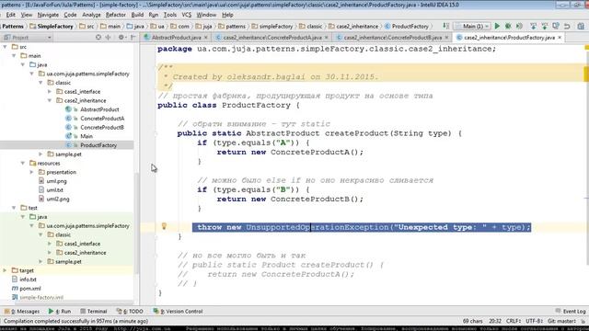Click the AbstractProduct class icon in tree
The height and width of the screenshot is (331, 589).
(68, 109)
